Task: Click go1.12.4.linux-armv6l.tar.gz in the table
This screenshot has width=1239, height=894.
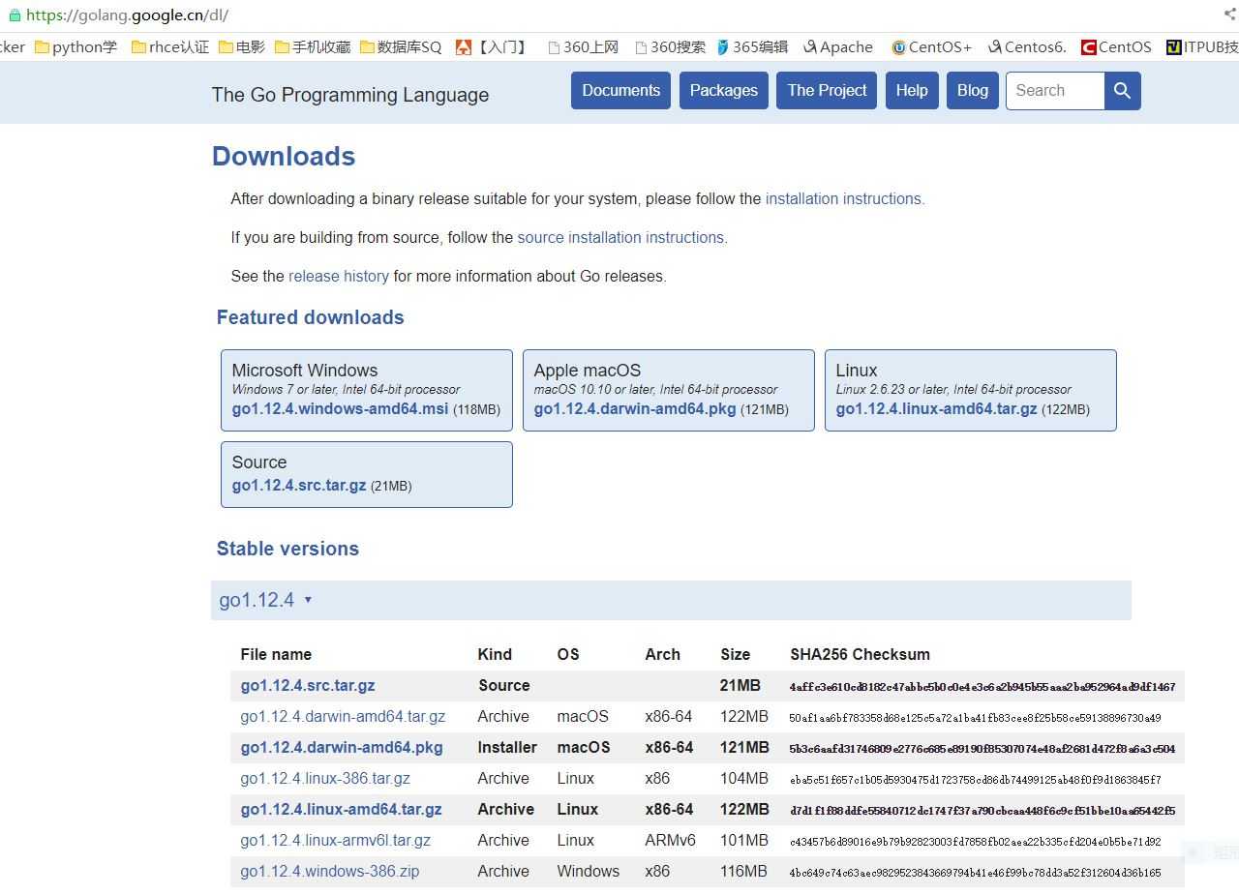Action: coord(336,840)
